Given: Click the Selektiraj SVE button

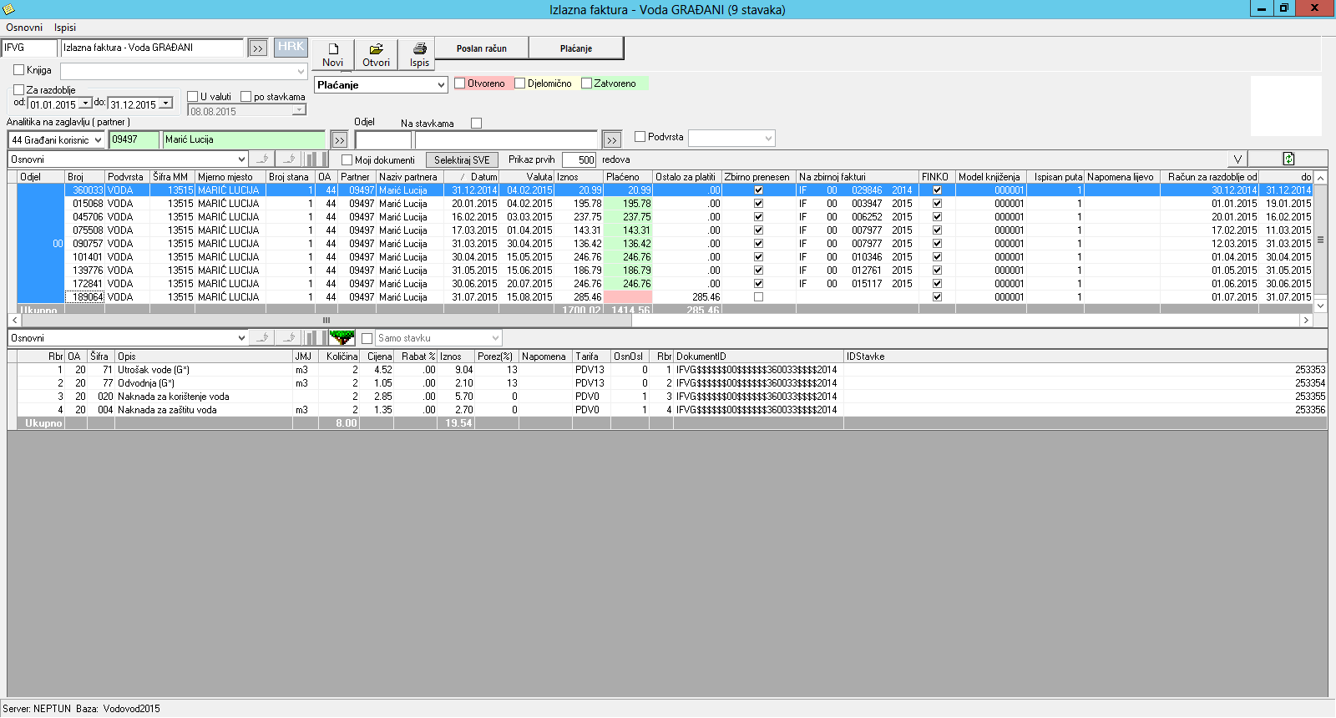Looking at the screenshot, I should click(x=462, y=160).
